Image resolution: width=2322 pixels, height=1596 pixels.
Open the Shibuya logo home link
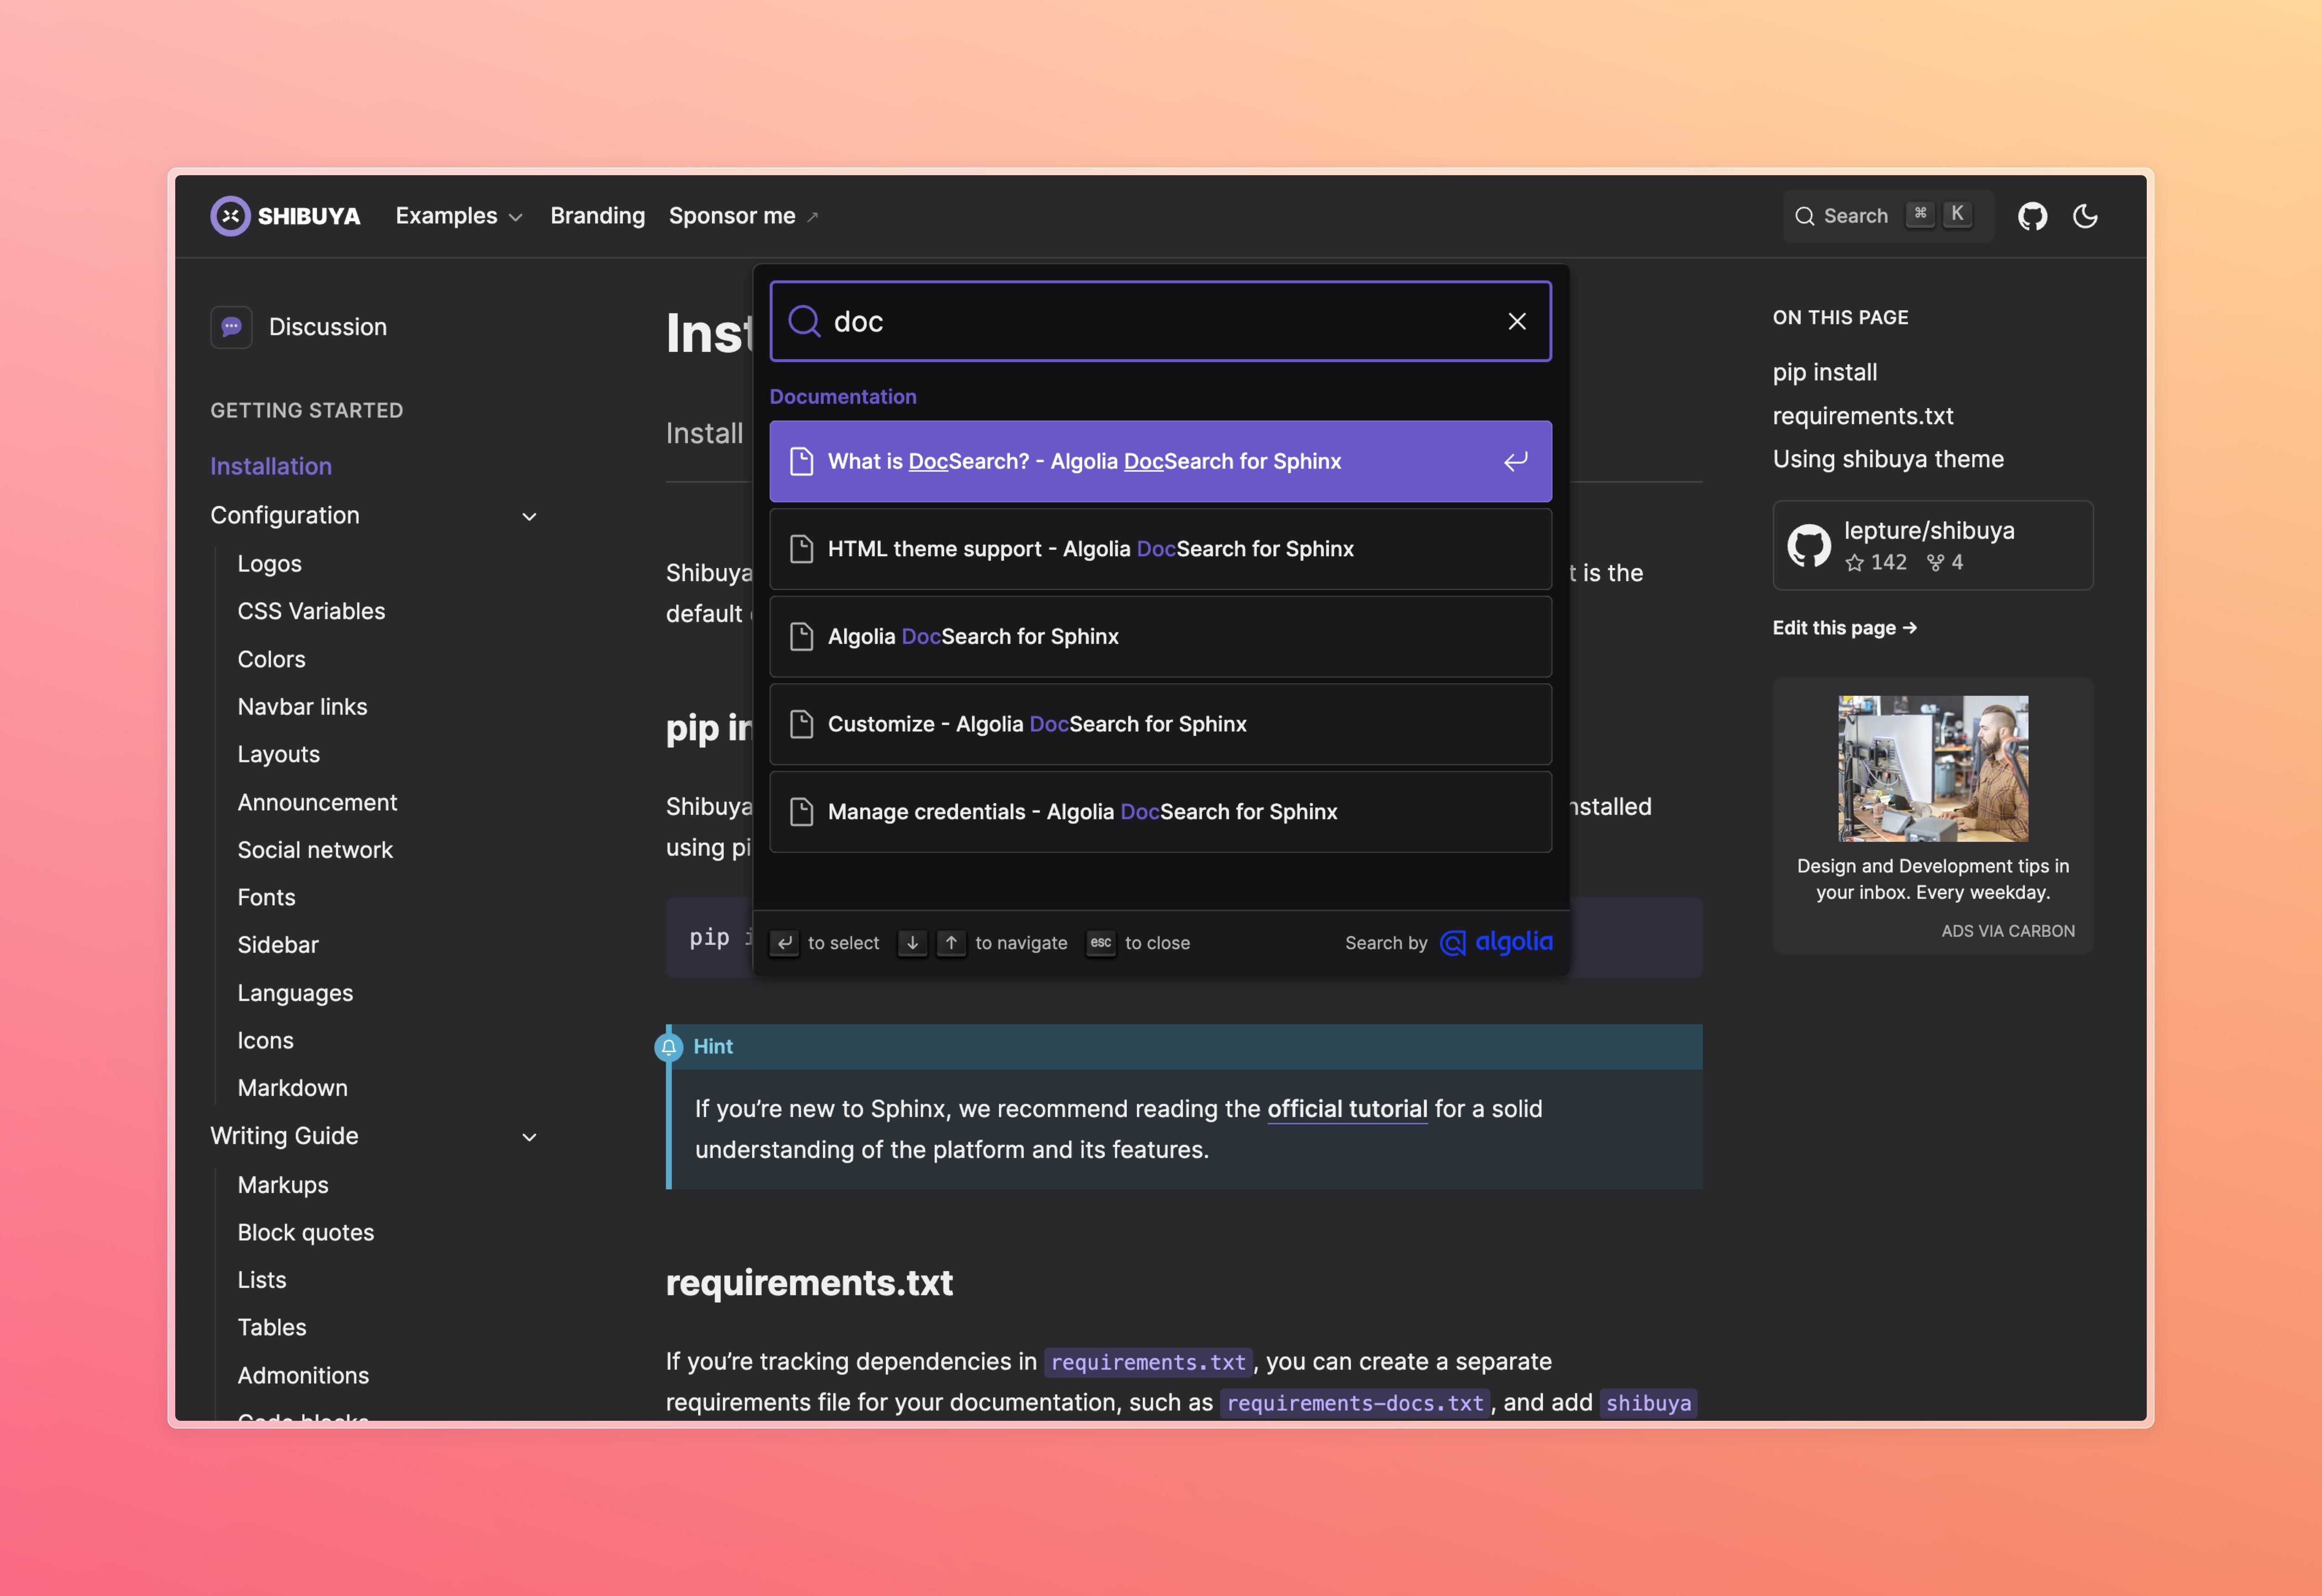click(285, 216)
